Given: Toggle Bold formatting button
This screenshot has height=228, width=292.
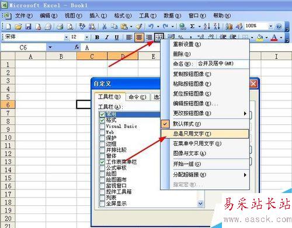Looking at the screenshot, I should coord(97,37).
